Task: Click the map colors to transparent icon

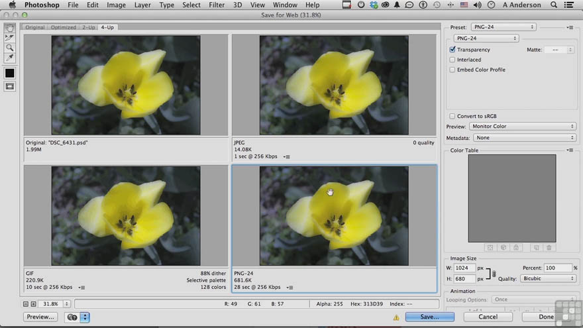Action: click(490, 248)
